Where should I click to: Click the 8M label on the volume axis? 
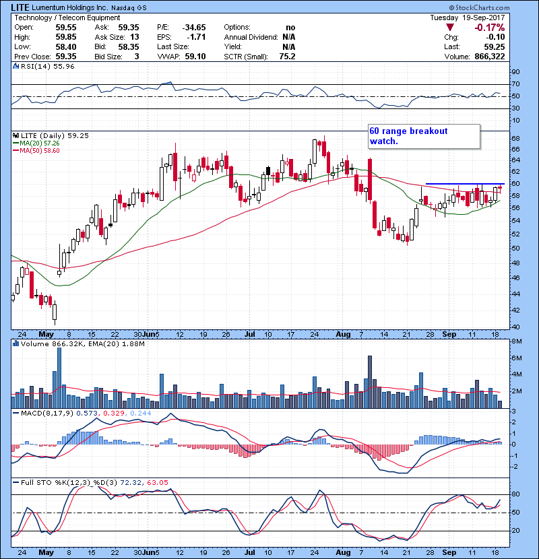[x=517, y=341]
